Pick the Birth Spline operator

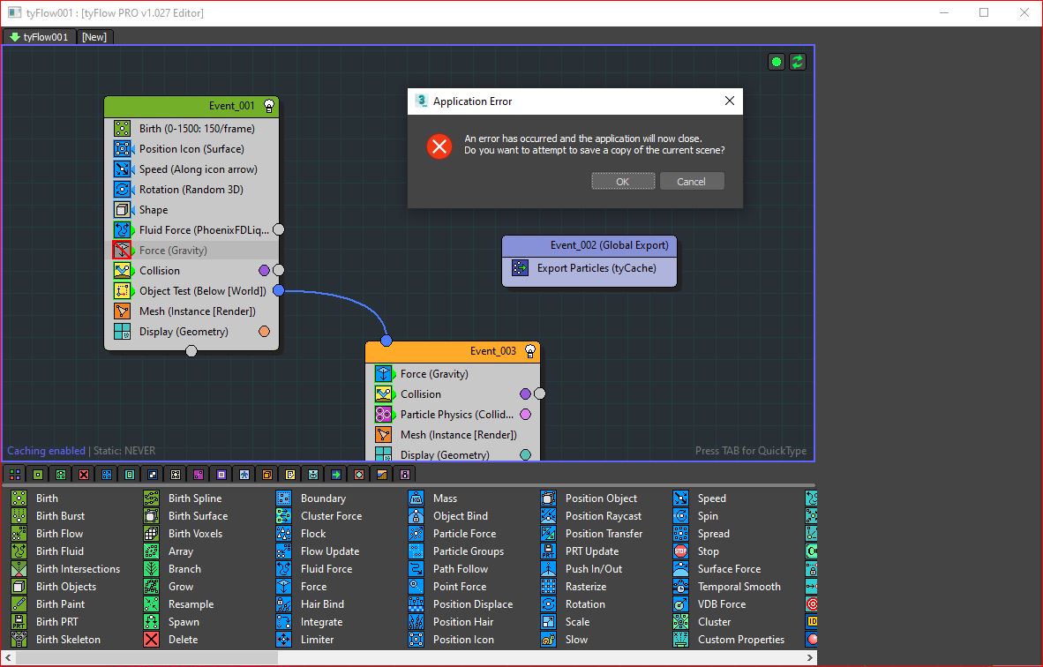183,498
